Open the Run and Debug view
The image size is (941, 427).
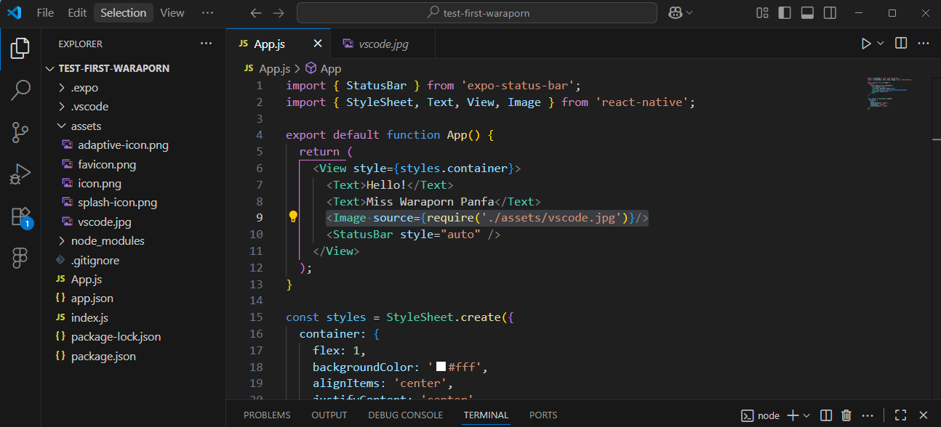click(20, 174)
